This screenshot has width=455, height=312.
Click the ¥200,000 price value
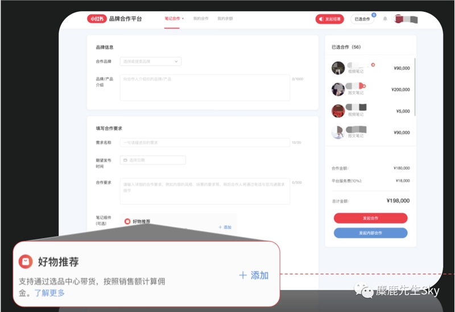point(400,90)
